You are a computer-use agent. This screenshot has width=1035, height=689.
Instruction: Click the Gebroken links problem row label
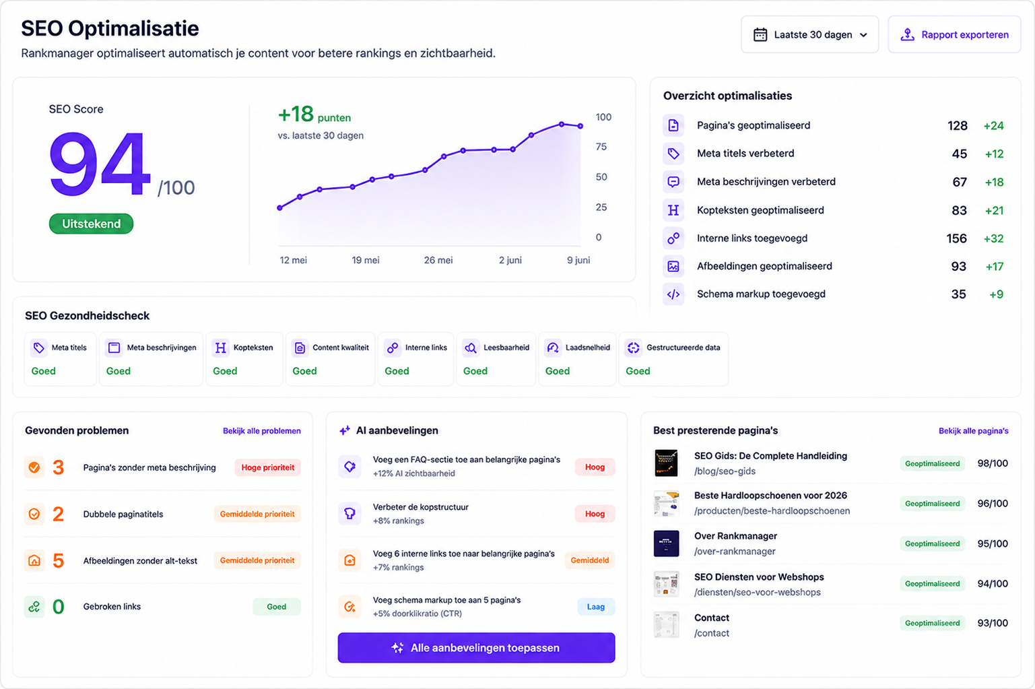(112, 607)
